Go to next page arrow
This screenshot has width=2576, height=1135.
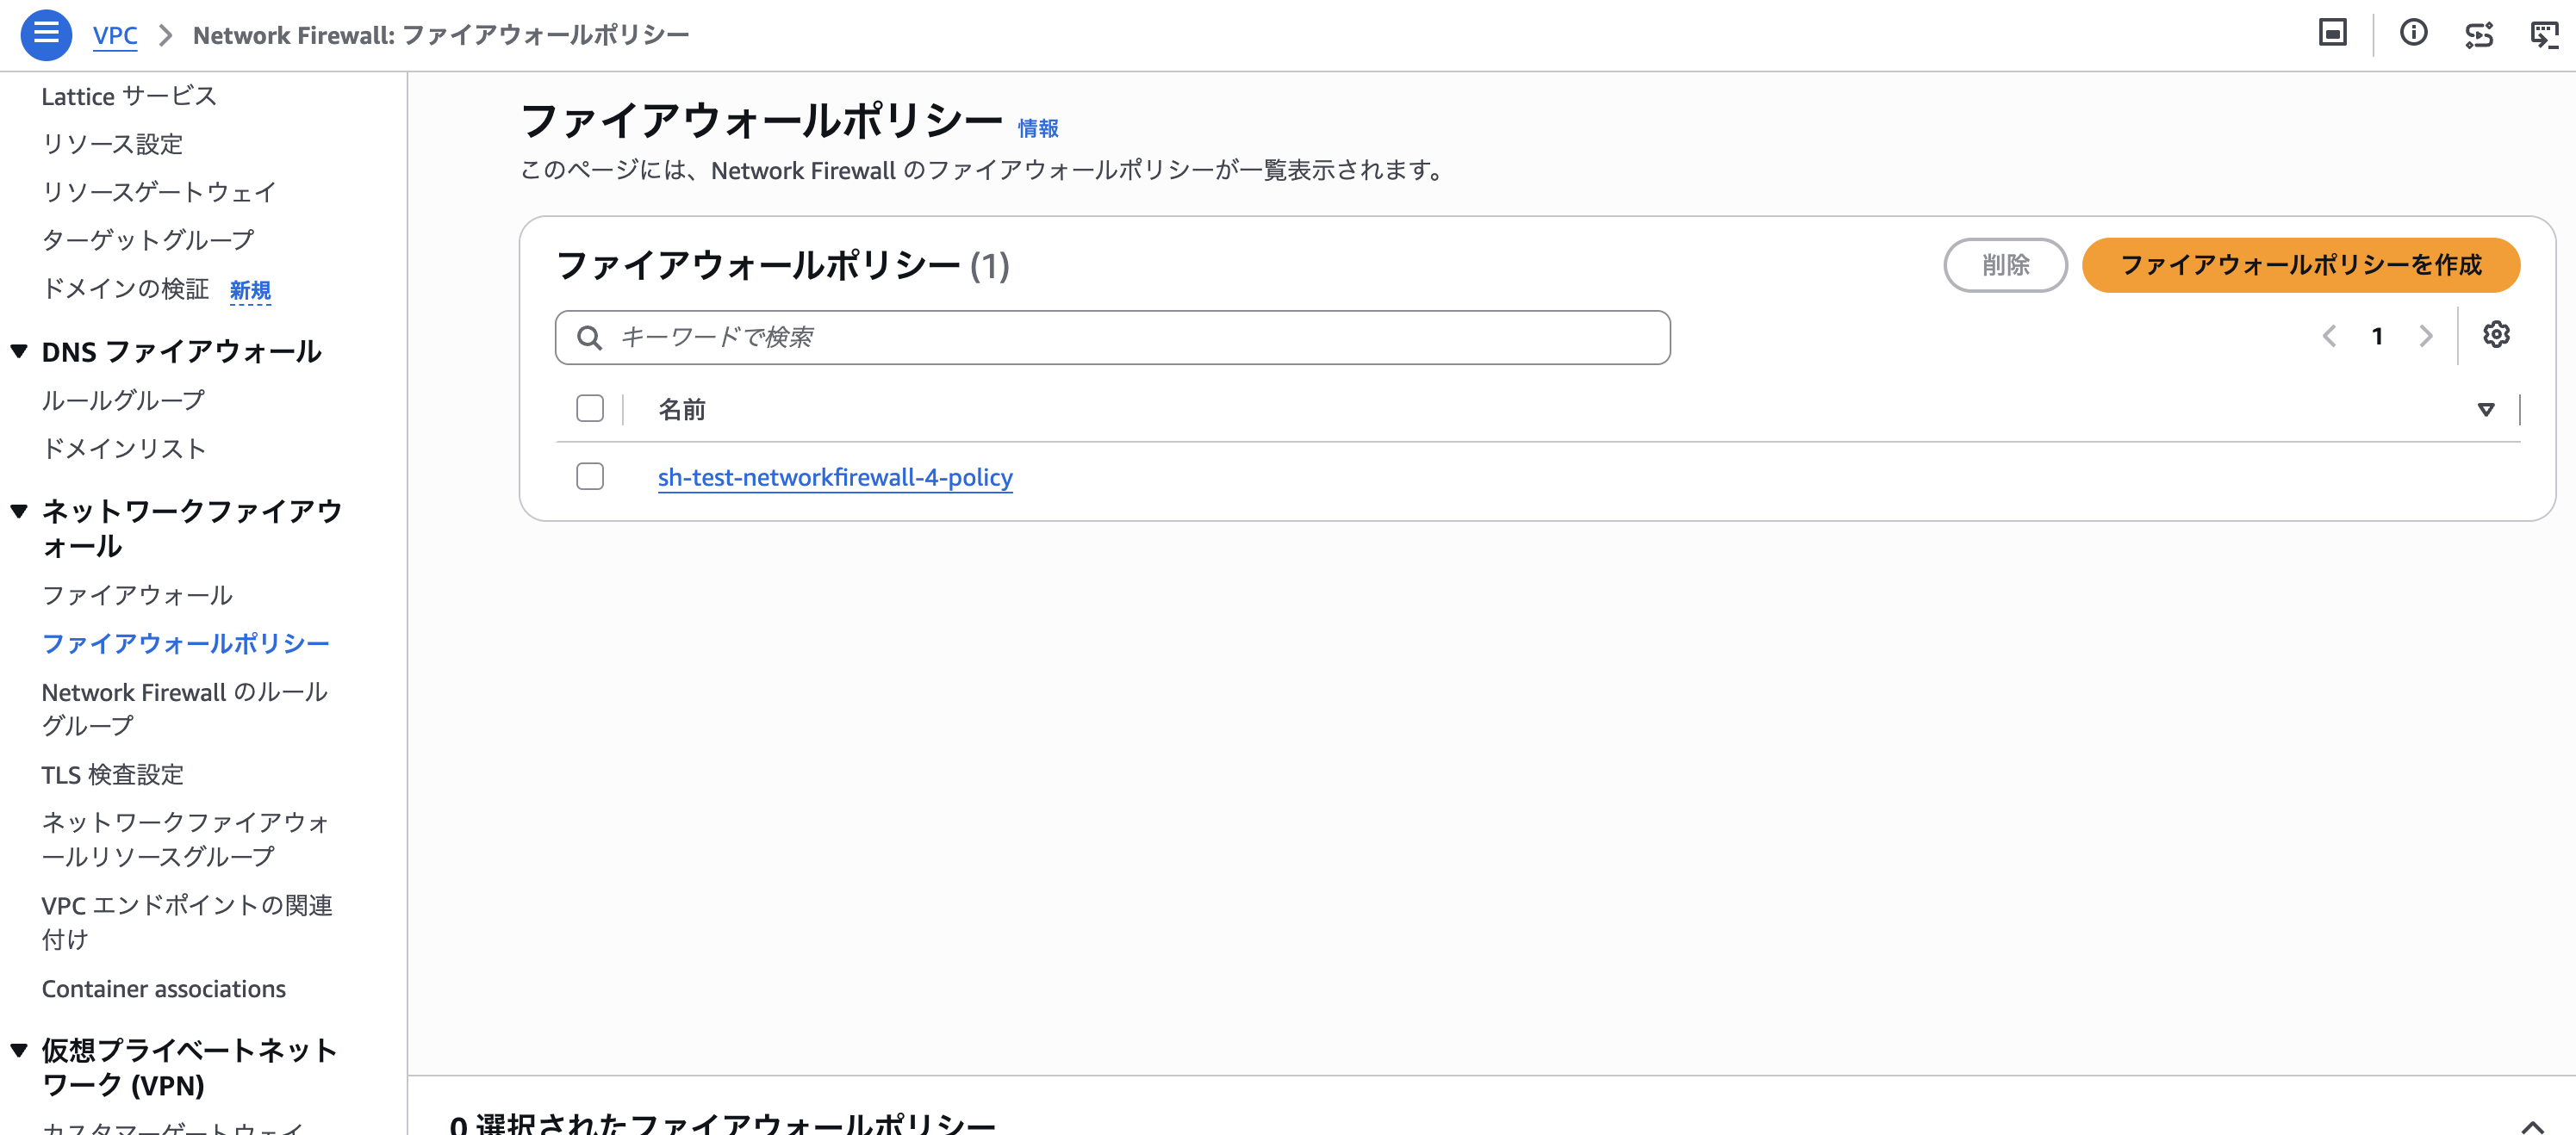[2425, 337]
